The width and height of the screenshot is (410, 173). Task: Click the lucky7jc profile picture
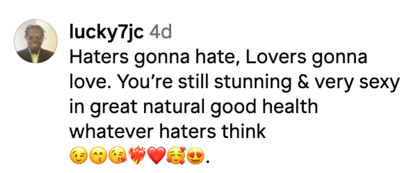pyautogui.click(x=35, y=41)
